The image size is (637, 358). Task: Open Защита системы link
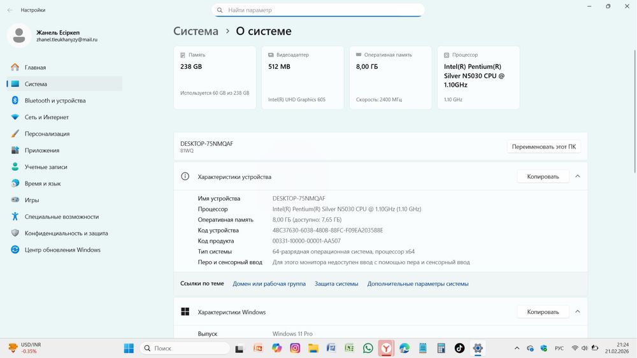pos(336,283)
